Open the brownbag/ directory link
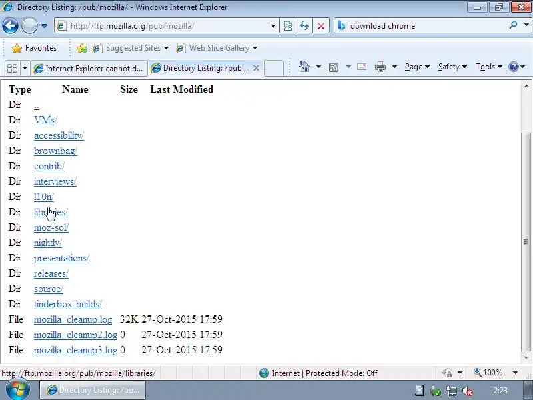 click(55, 151)
